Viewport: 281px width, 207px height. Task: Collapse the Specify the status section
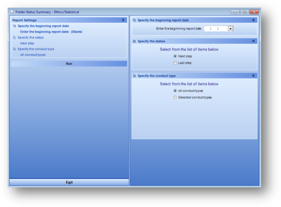tap(253, 41)
